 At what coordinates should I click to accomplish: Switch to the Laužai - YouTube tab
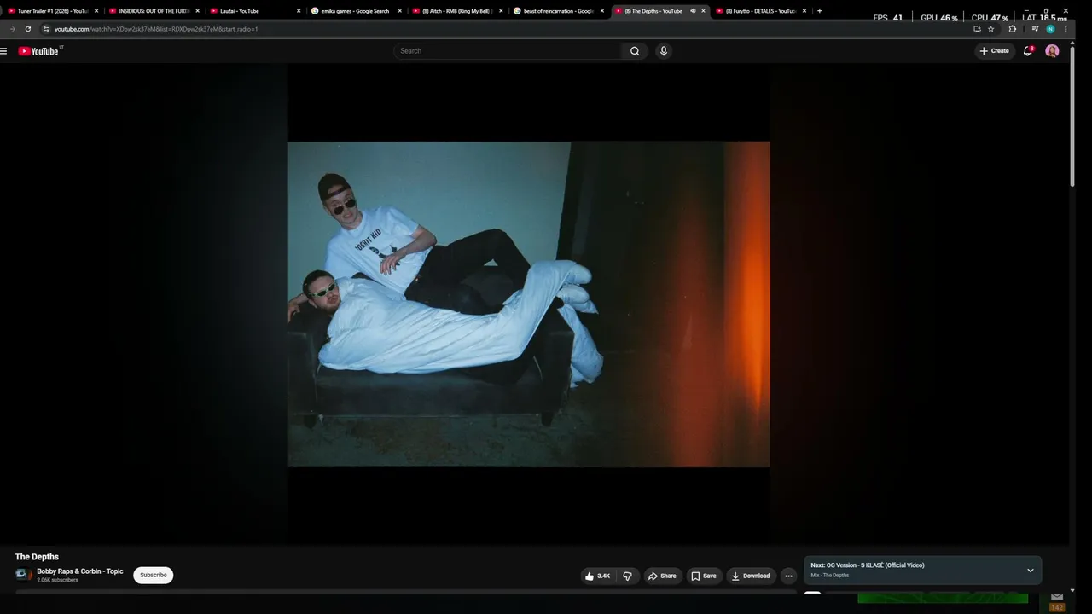click(254, 11)
